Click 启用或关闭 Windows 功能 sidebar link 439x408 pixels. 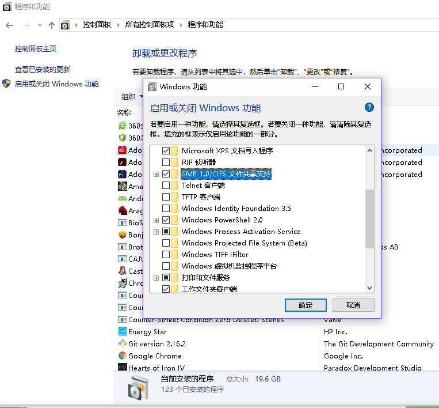coord(56,84)
